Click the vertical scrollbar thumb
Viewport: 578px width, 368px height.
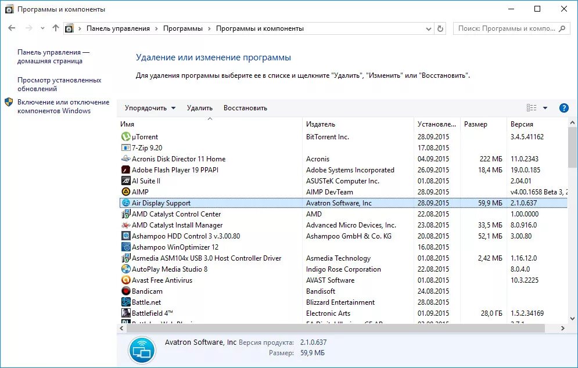(x=572, y=147)
